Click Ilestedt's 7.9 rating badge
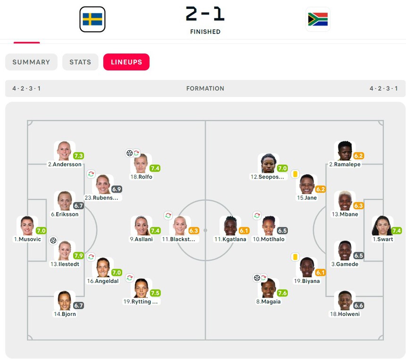This screenshot has width=406, height=359. 78,256
